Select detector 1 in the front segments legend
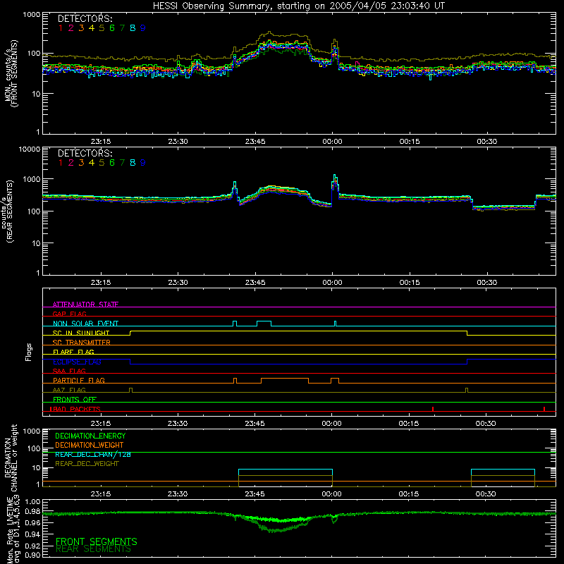Screen dimensions: 564x564 click(x=61, y=28)
